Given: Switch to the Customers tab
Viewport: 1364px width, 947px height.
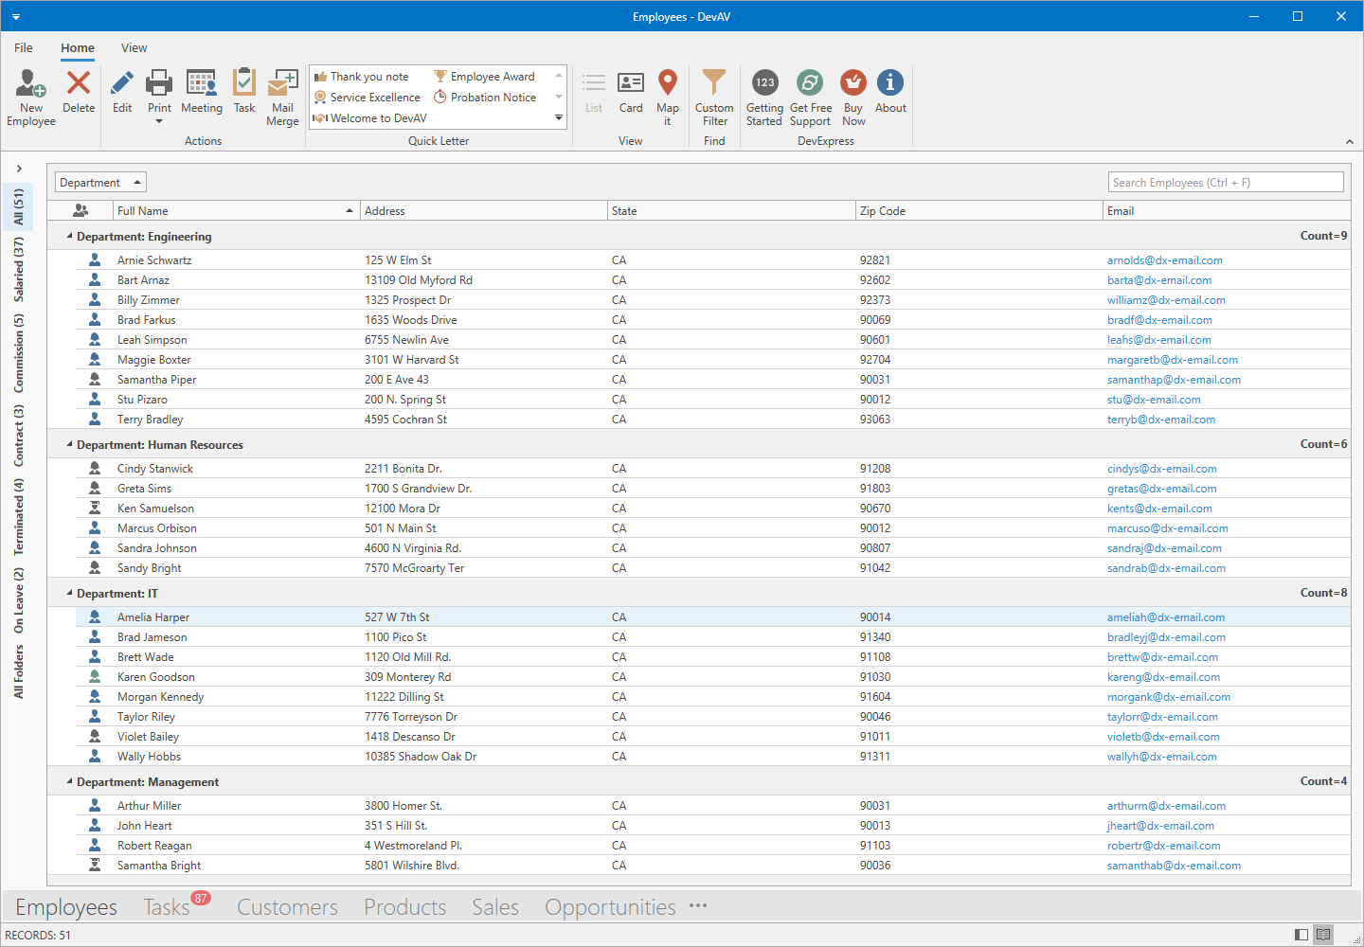Looking at the screenshot, I should click(287, 906).
